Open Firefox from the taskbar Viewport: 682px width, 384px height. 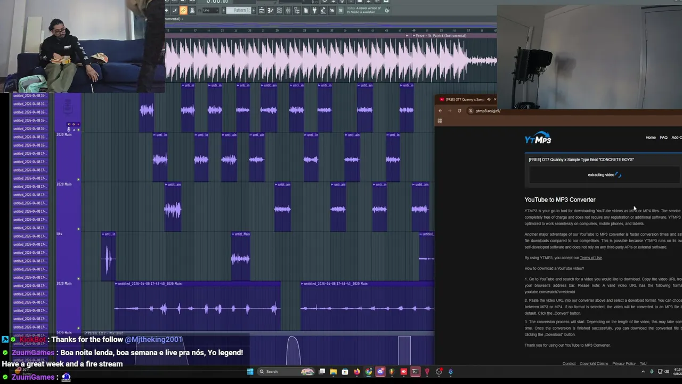point(357,372)
